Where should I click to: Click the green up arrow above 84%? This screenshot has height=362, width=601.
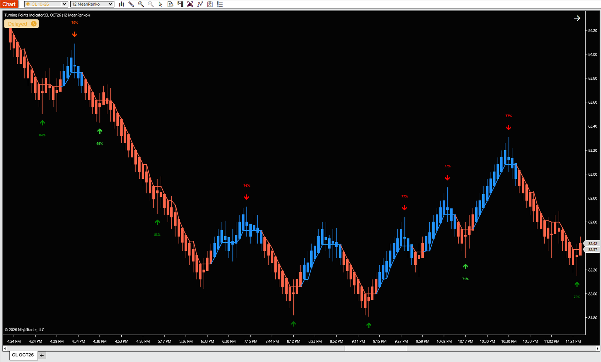42,123
